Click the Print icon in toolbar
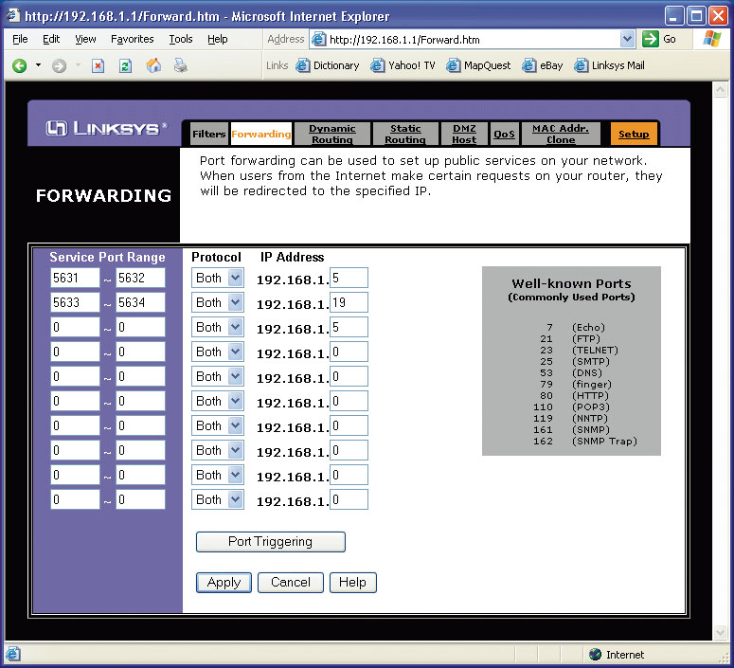Screen dimensions: 734x668 181,65
